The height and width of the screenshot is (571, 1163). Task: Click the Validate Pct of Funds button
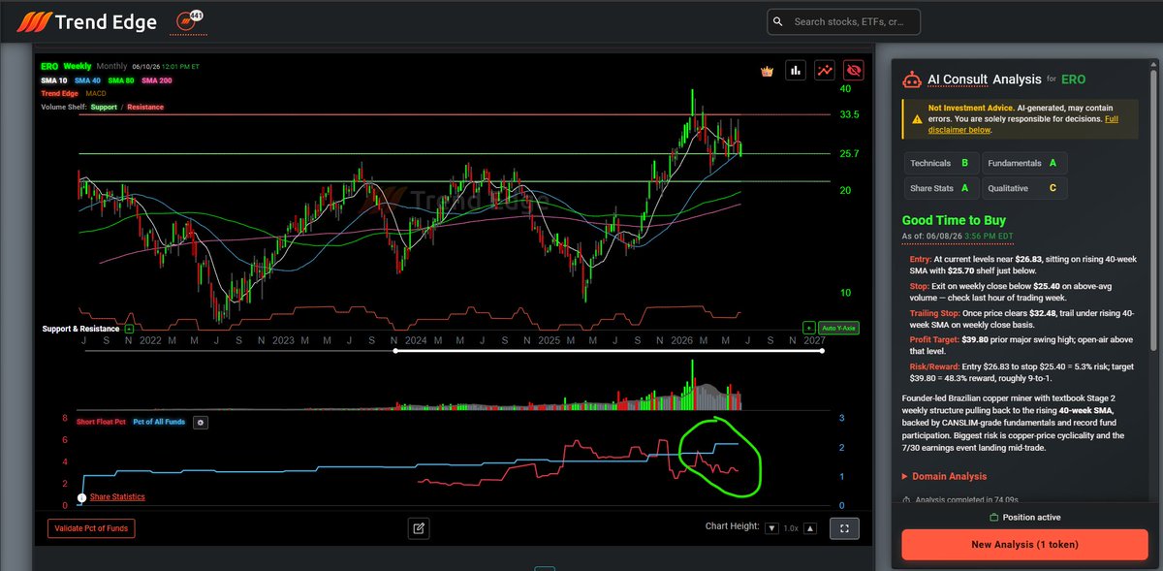tap(92, 528)
